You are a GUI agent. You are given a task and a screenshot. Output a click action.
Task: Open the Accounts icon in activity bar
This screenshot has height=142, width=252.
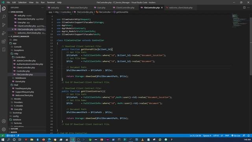click(x=4, y=121)
